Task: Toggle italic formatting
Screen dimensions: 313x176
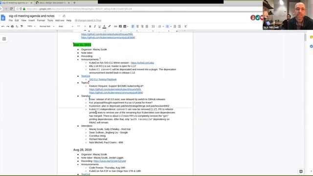Action: click(x=94, y=26)
